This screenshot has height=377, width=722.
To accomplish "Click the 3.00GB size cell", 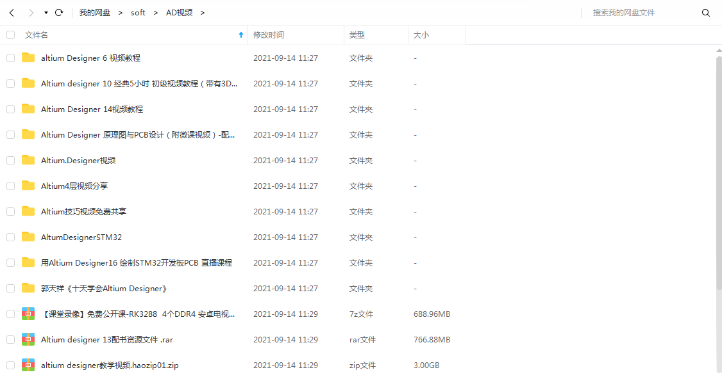I will click(x=426, y=365).
